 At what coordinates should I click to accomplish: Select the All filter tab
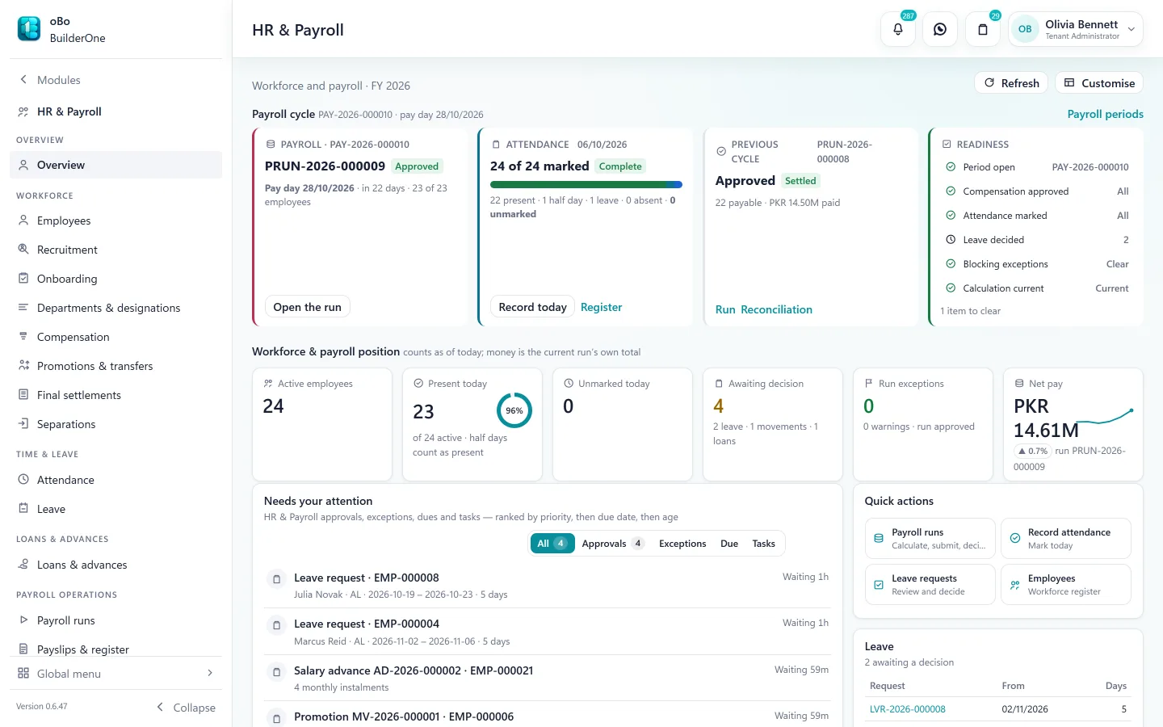(552, 544)
